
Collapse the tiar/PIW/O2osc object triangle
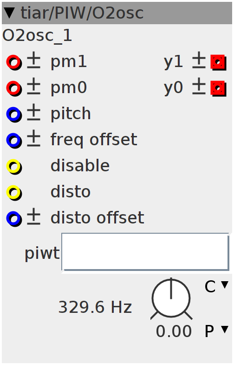[x=10, y=13]
